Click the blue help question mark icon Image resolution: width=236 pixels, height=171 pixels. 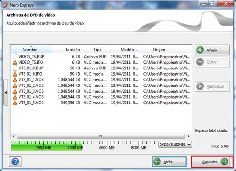15,162
